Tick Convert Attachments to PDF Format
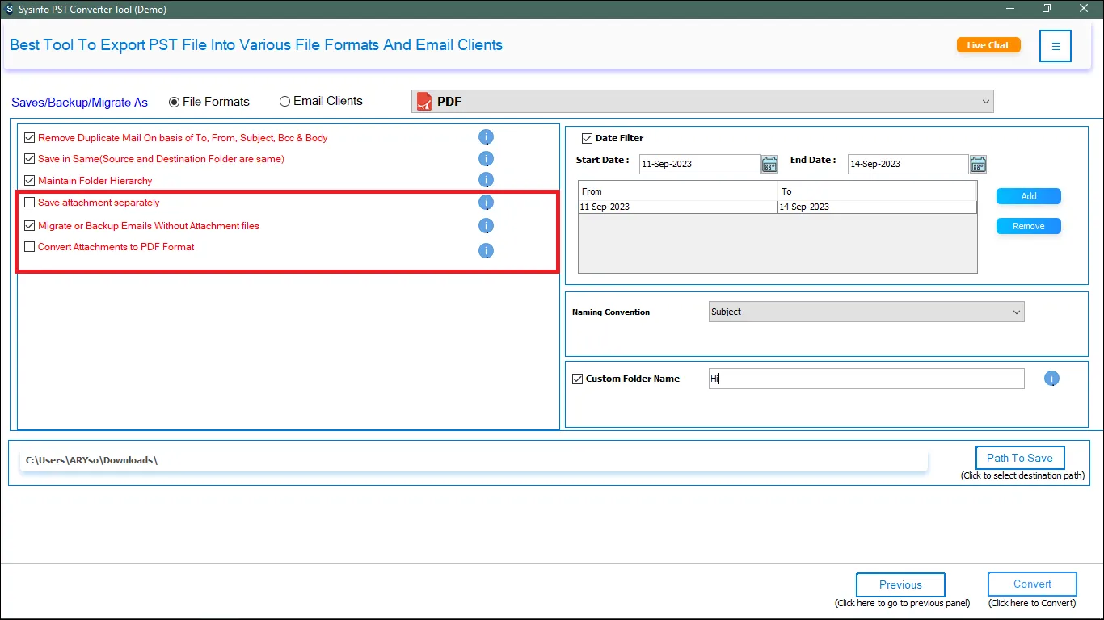 tap(30, 247)
